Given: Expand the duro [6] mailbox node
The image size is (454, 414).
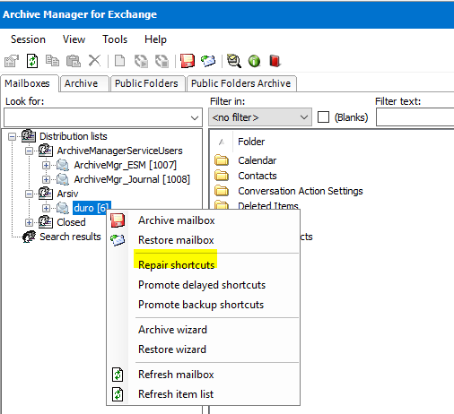Looking at the screenshot, I should click(46, 208).
